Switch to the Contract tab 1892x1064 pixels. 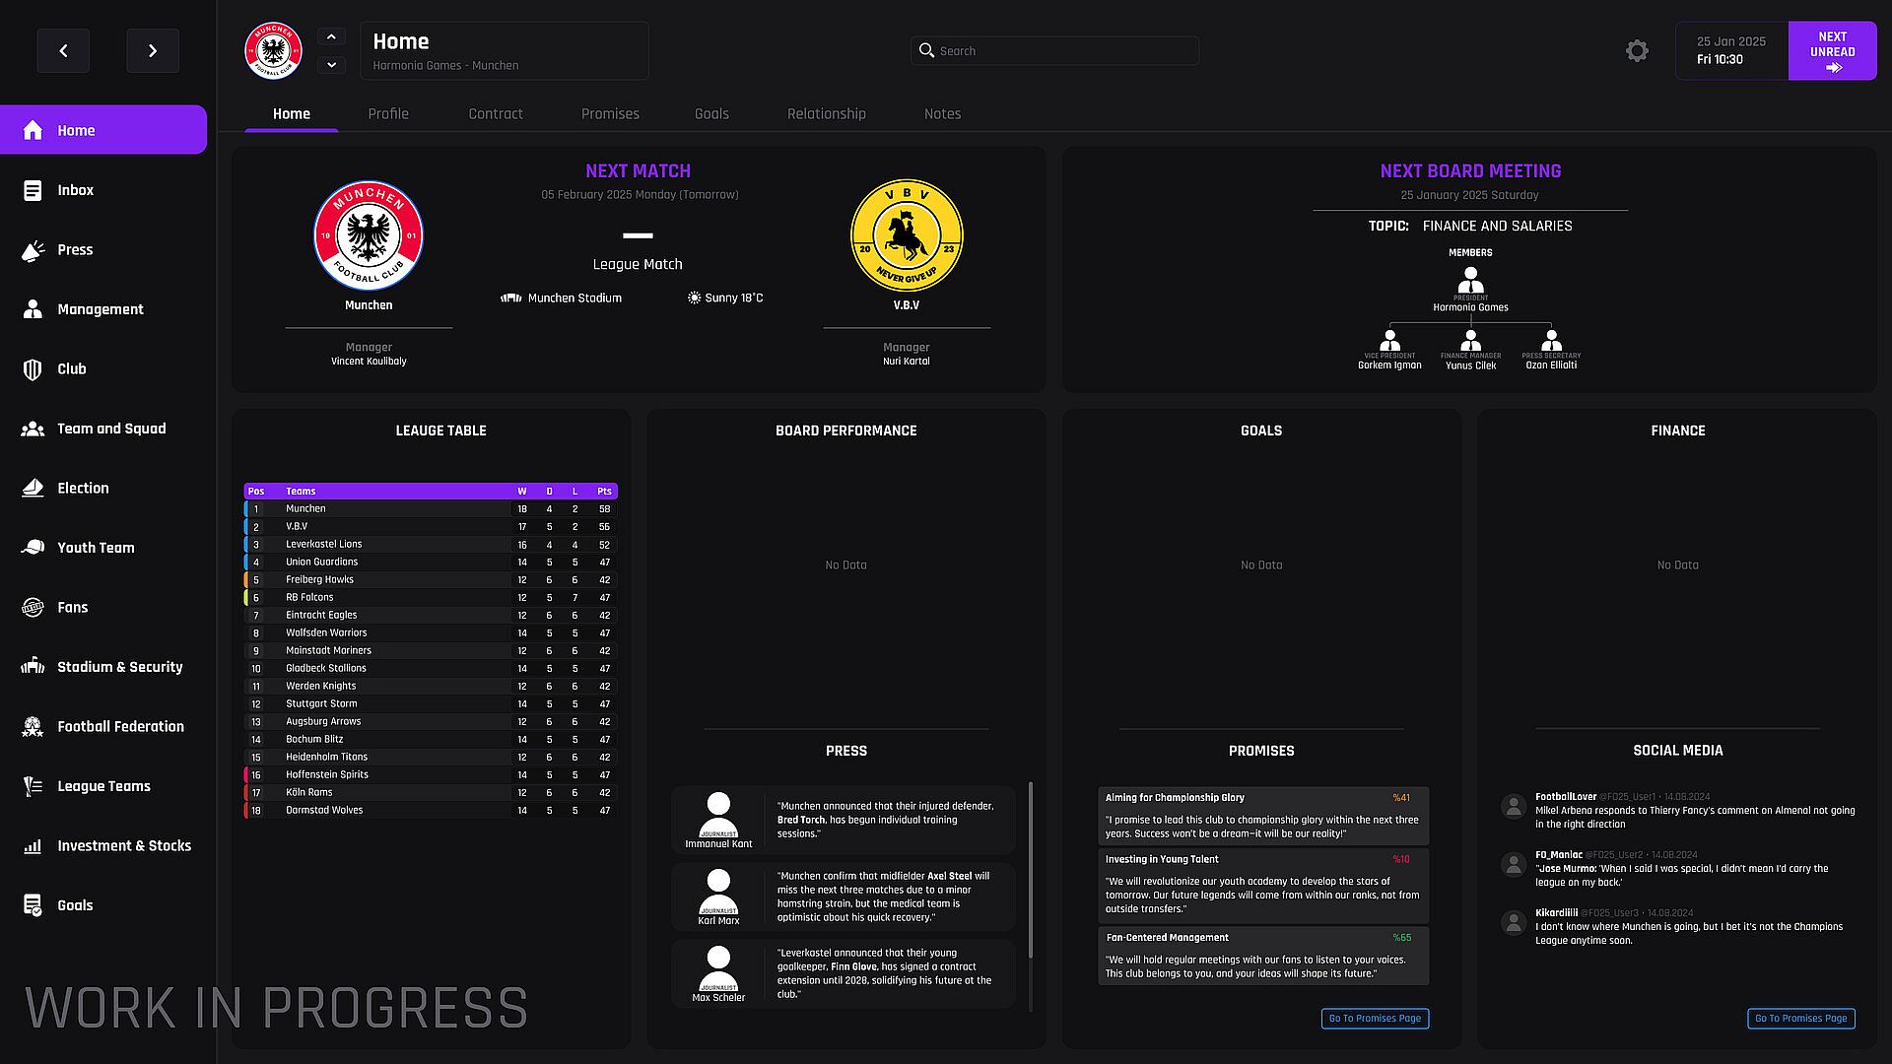pyautogui.click(x=496, y=114)
